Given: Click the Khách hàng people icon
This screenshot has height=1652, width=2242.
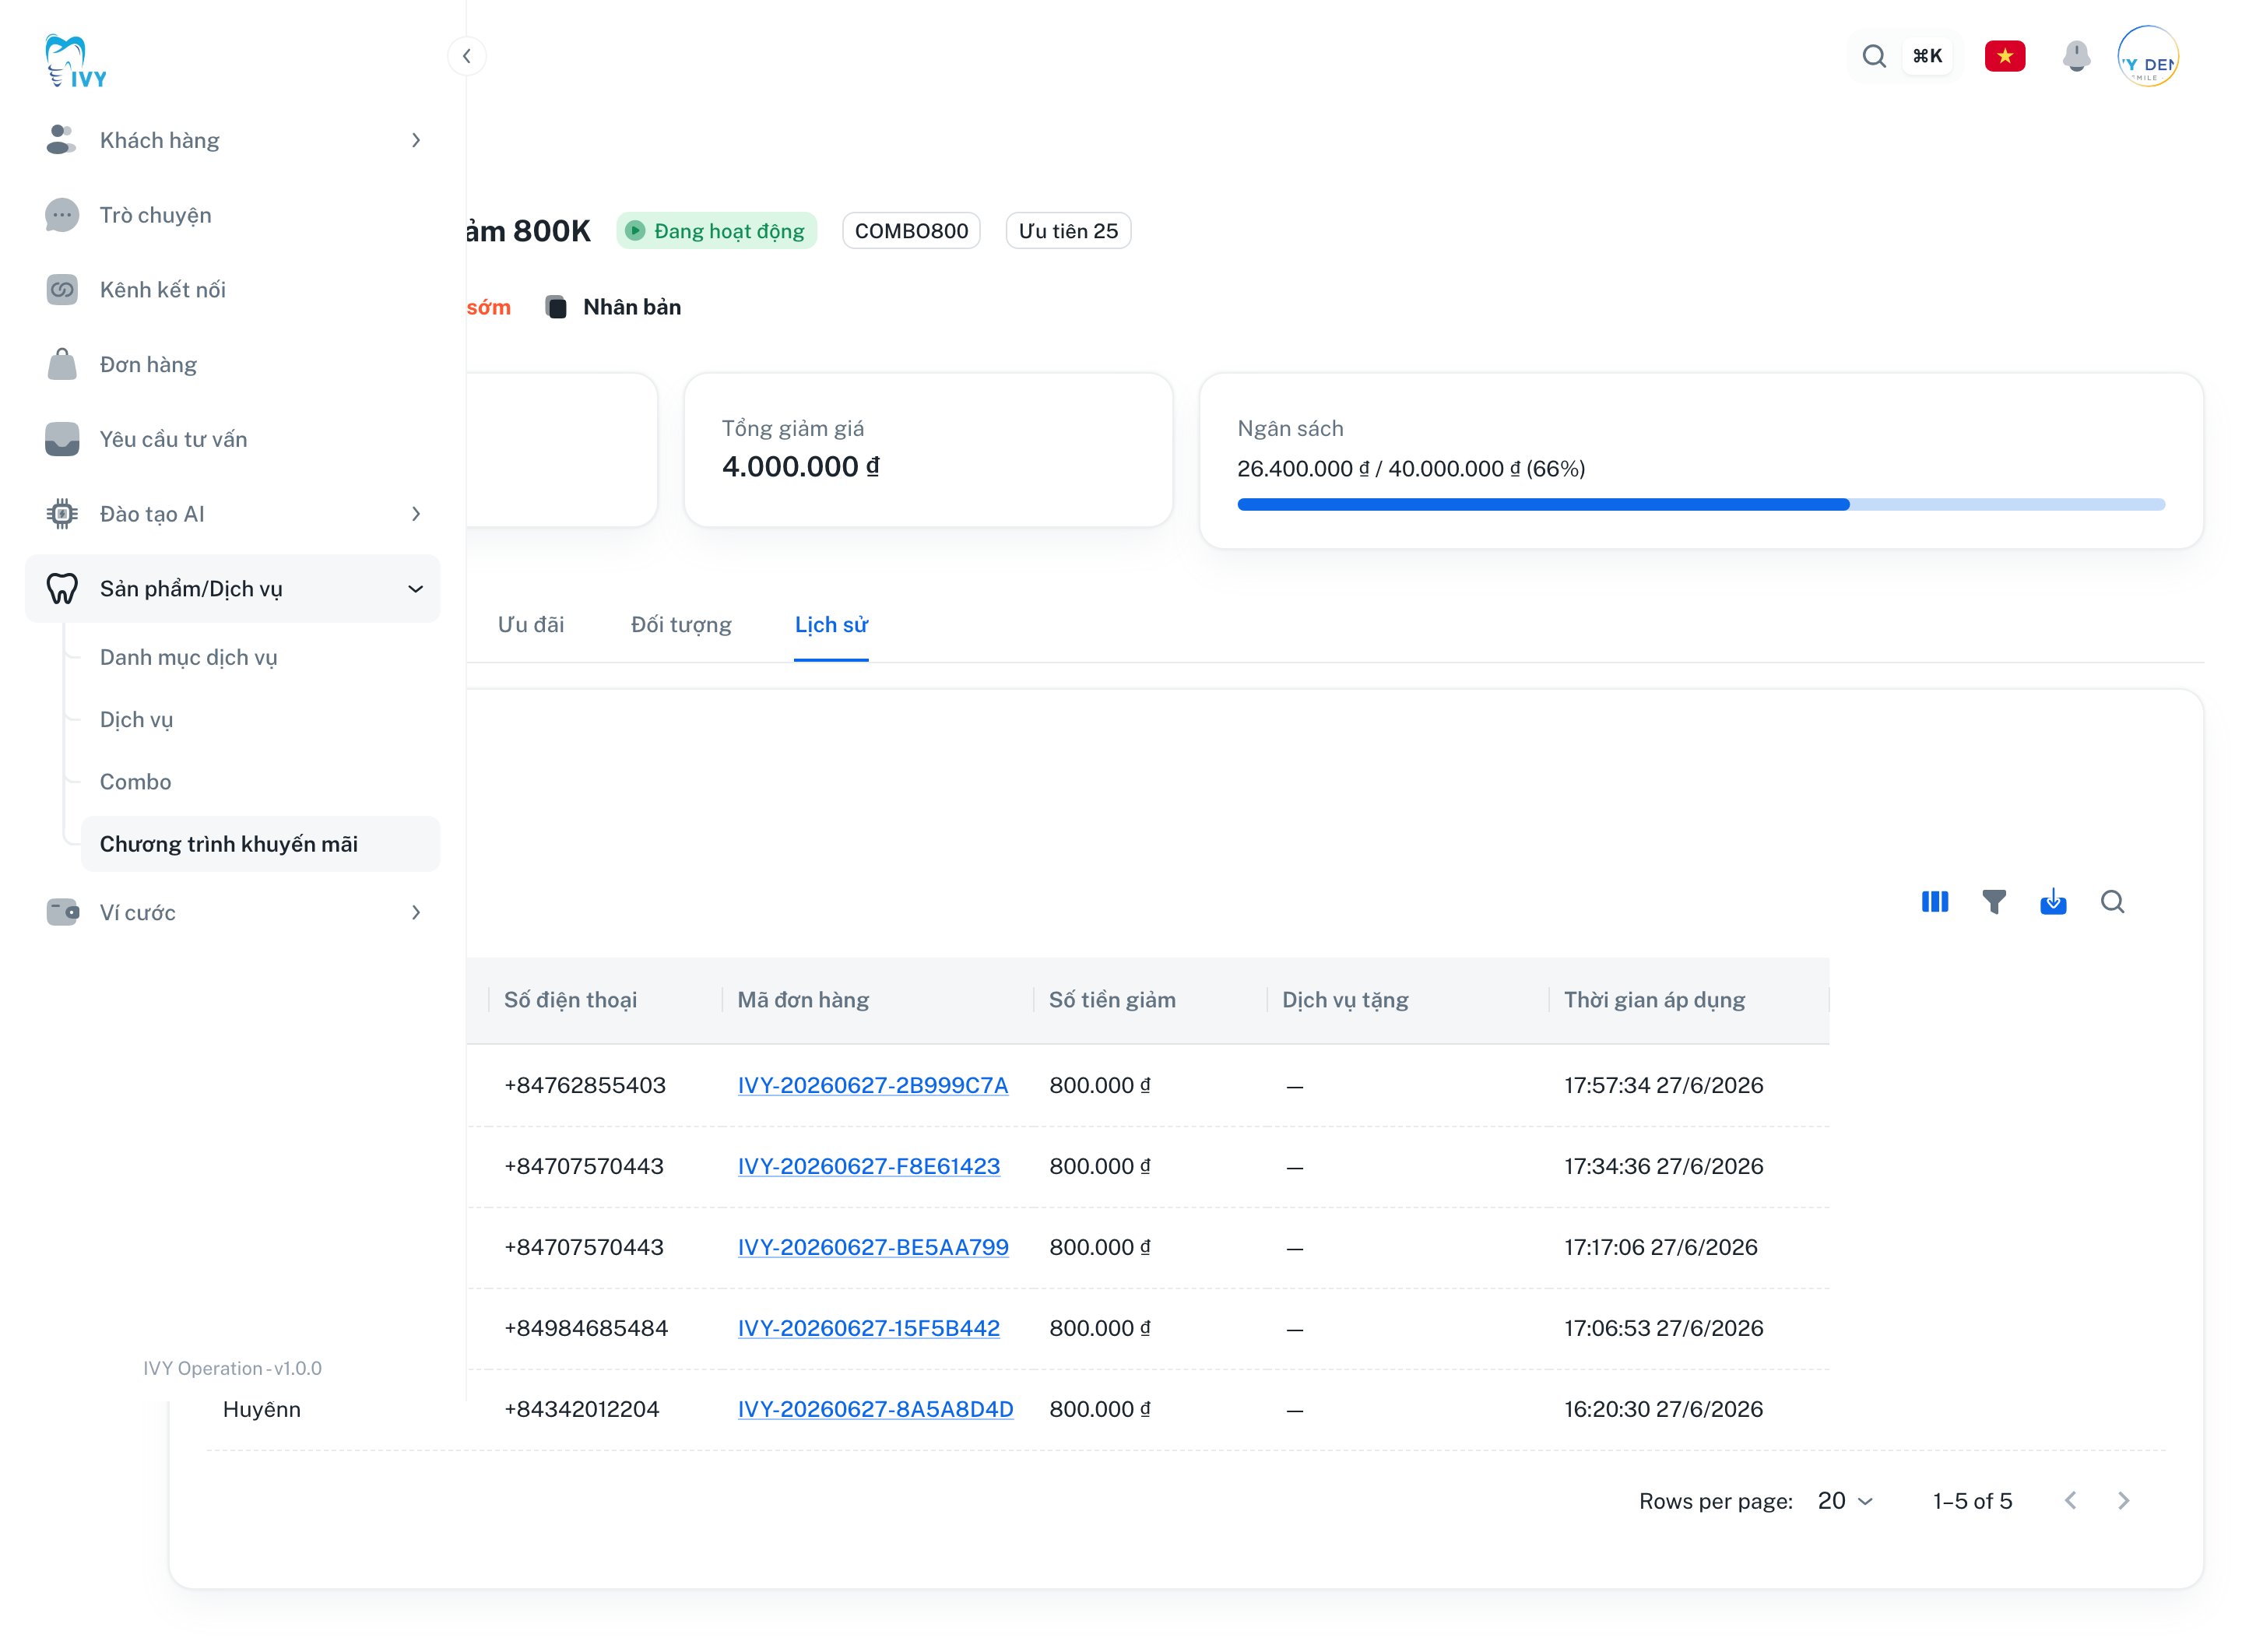Looking at the screenshot, I should [x=61, y=140].
